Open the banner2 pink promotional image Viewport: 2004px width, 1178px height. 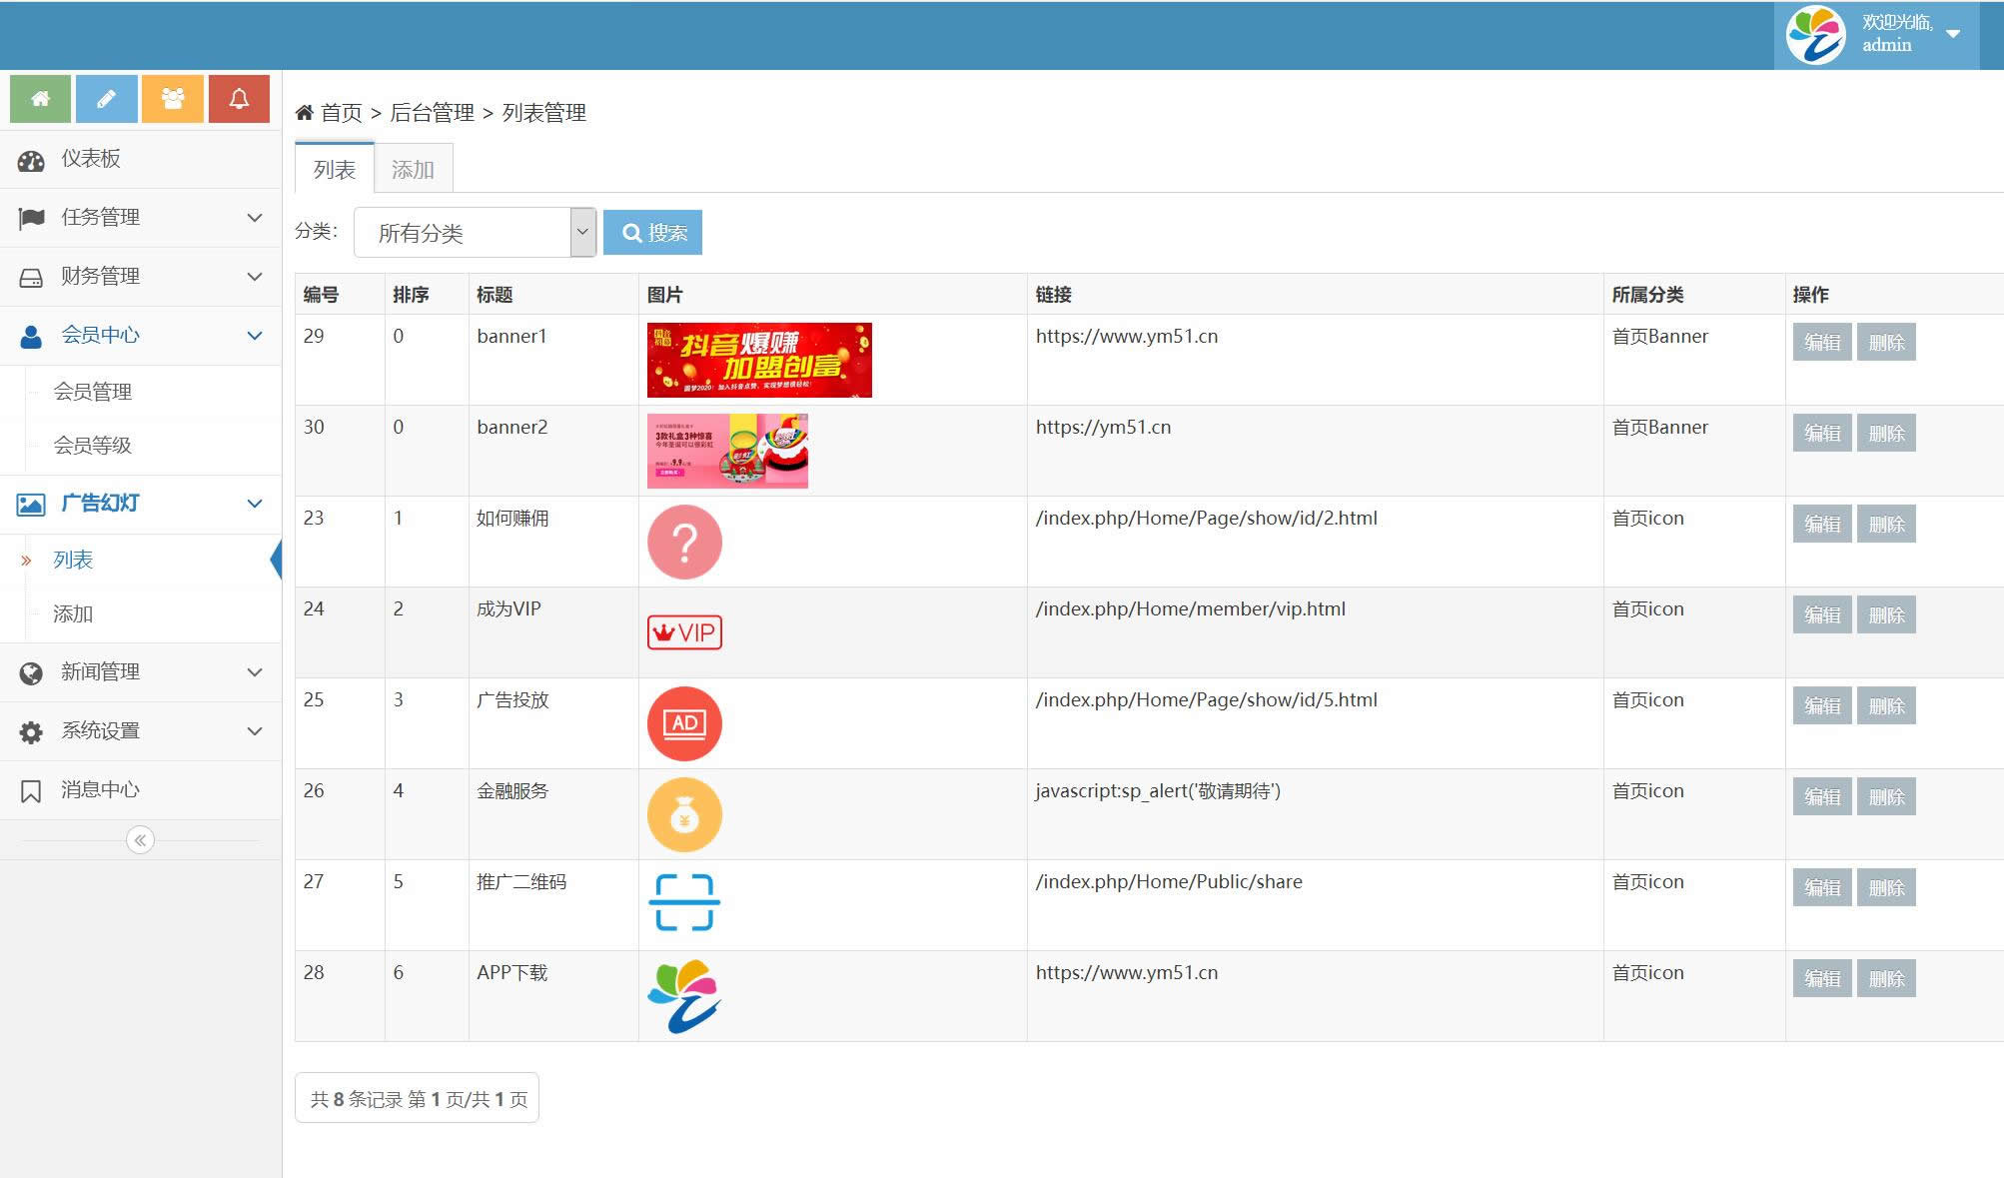pos(727,451)
